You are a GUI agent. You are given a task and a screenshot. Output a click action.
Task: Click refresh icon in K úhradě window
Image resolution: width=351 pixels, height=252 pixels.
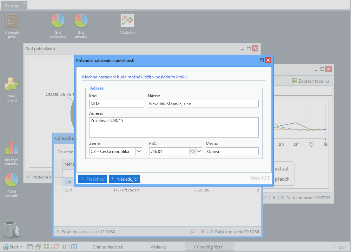point(193,231)
